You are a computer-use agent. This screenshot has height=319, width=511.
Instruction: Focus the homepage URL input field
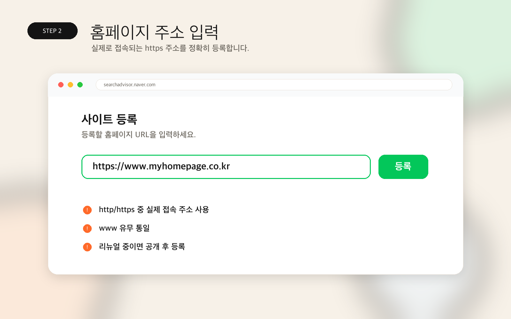226,167
